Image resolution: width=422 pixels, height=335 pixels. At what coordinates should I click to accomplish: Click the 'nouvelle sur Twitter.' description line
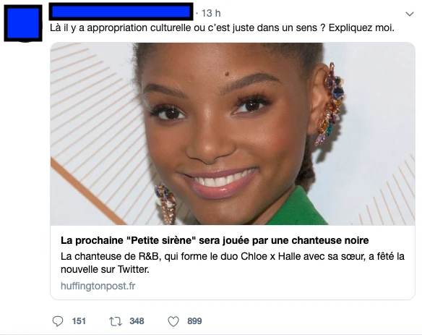pos(105,269)
